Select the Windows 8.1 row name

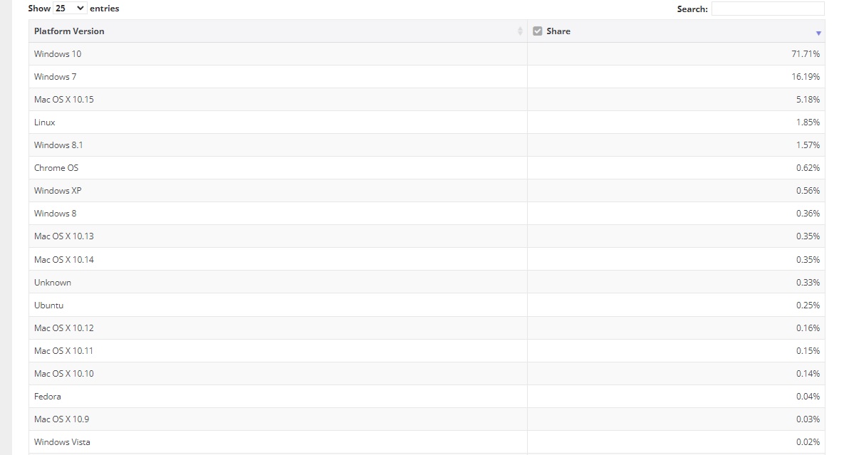[58, 145]
